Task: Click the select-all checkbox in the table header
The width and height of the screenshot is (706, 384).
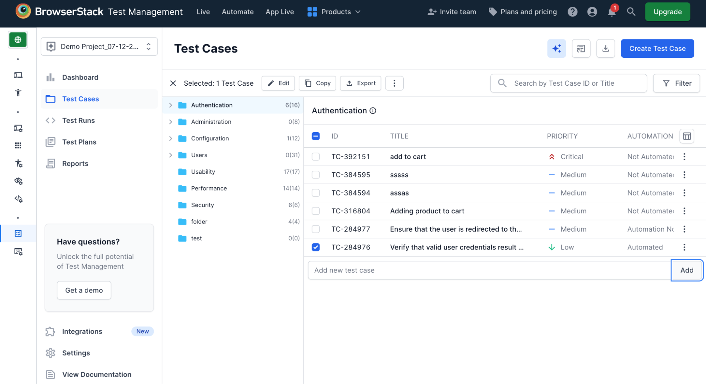Action: 315,136
